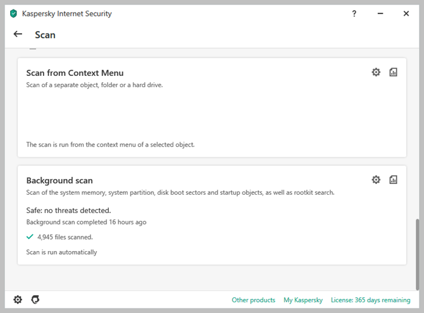Open Scan from Context Menu settings gear
The width and height of the screenshot is (424, 313).
376,73
